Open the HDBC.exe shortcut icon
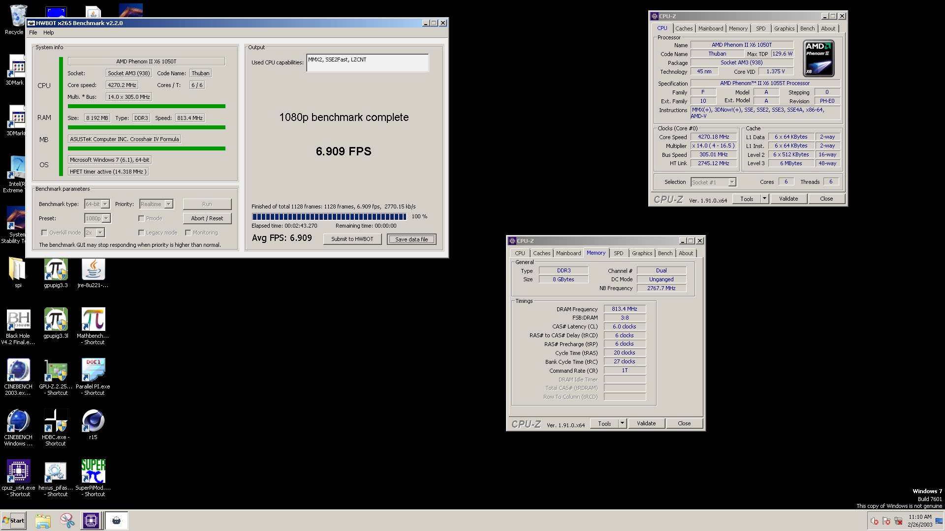Screen dimensions: 945x531 click(56, 427)
